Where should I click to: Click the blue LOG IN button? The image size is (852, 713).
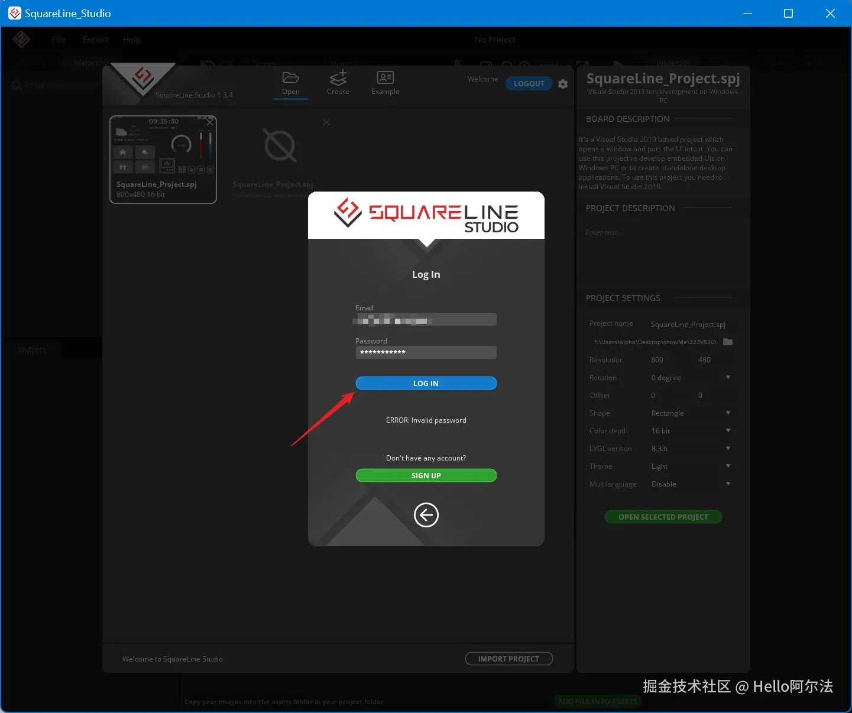pos(426,383)
